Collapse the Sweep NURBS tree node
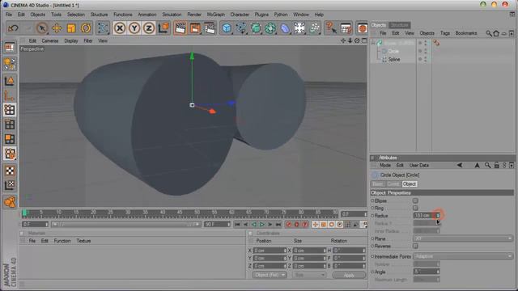 [373, 43]
